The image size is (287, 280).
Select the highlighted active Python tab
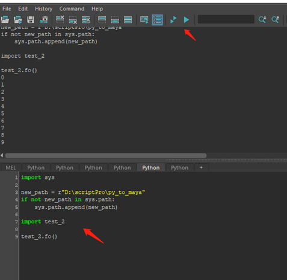(x=151, y=167)
